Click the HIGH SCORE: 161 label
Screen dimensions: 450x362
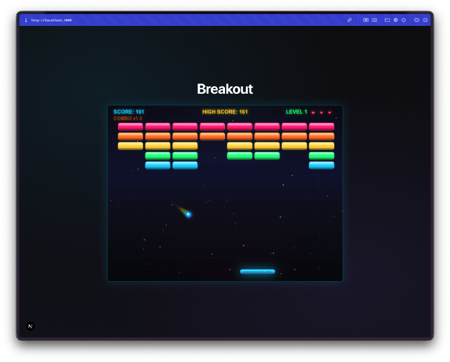pyautogui.click(x=224, y=112)
